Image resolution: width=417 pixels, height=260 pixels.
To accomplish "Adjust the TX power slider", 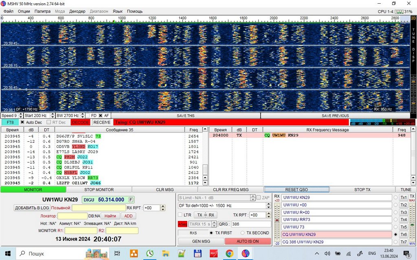I will [x=412, y=225].
